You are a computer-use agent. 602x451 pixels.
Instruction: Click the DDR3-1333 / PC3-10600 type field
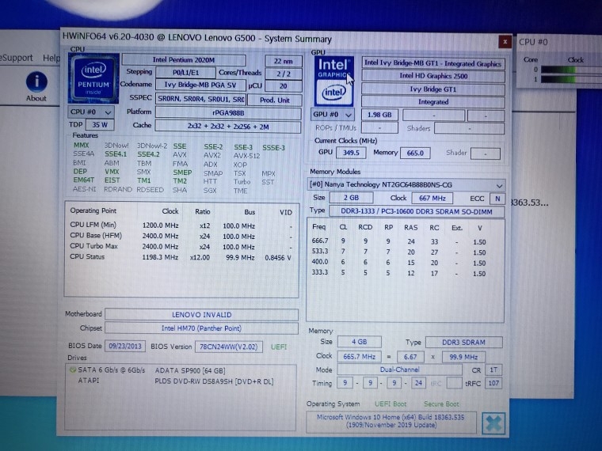pos(416,211)
